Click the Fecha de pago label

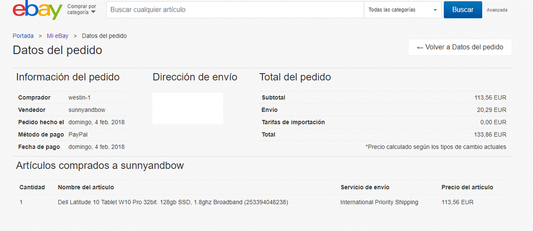click(x=39, y=147)
